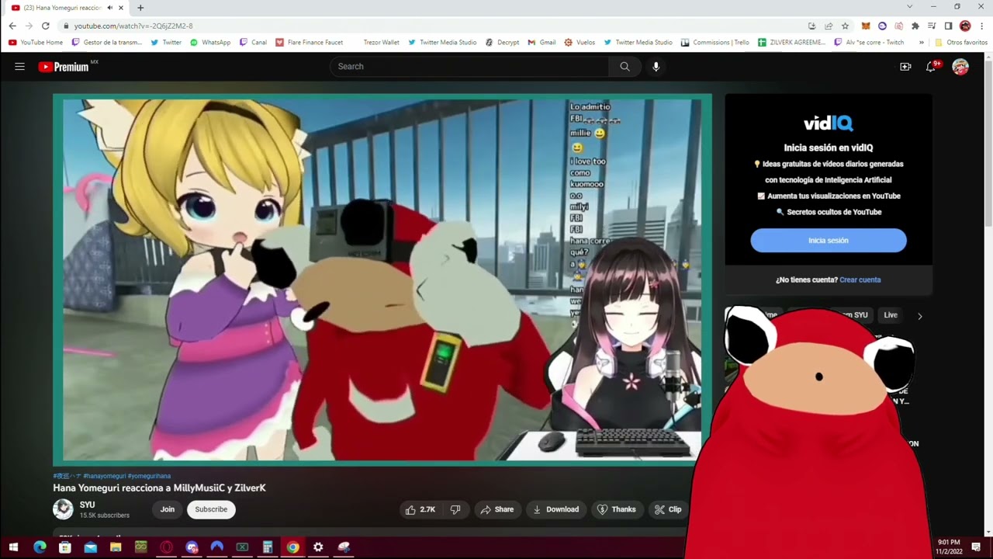This screenshot has height=559, width=993.
Task: Send Thanks to the creator
Action: click(x=616, y=509)
